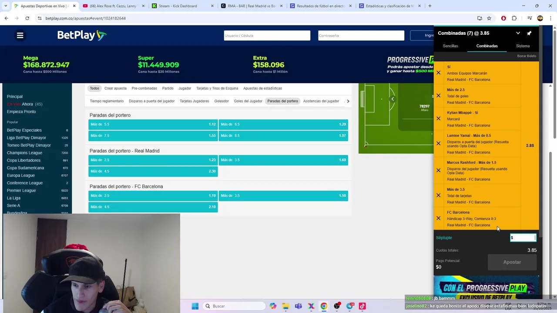Open the Chrome profile avatar

(540, 18)
